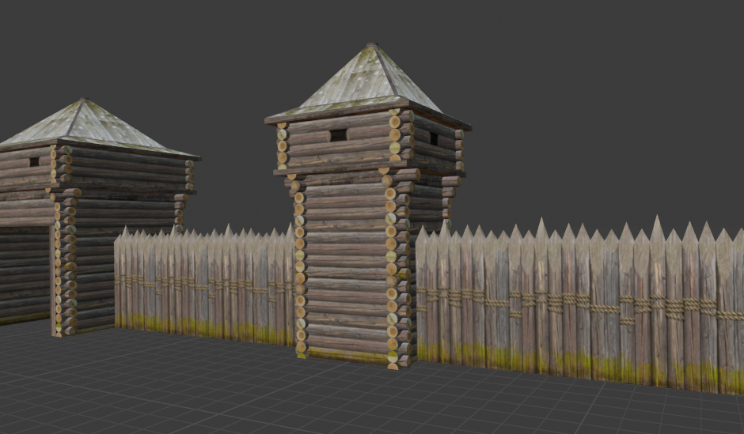This screenshot has width=744, height=434.
Task: Click the rope binding on the right palisade
Action: coord(554,303)
